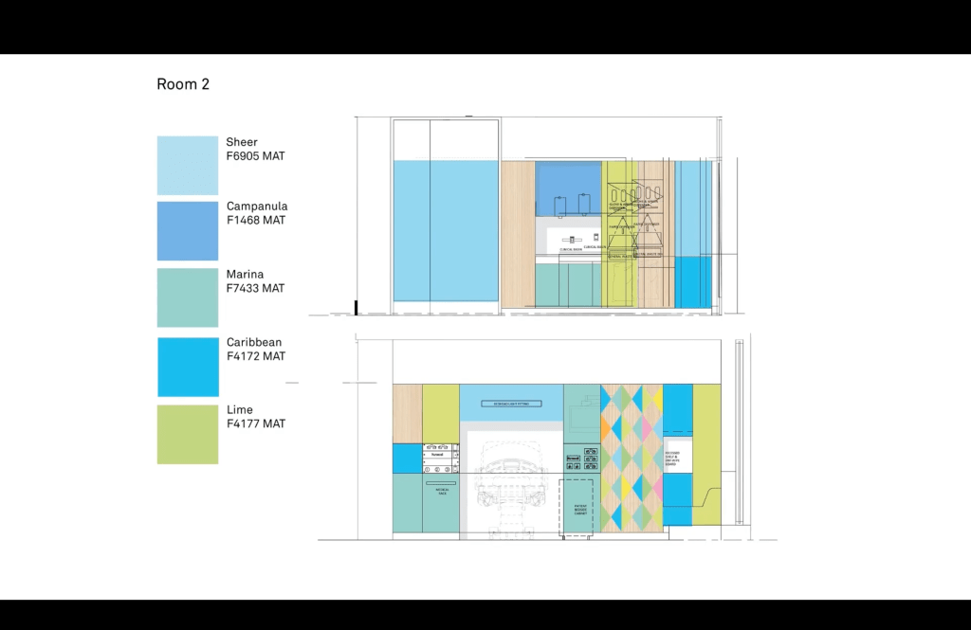The width and height of the screenshot is (971, 630).
Task: Select the large light blue double door
Action: pos(446,230)
